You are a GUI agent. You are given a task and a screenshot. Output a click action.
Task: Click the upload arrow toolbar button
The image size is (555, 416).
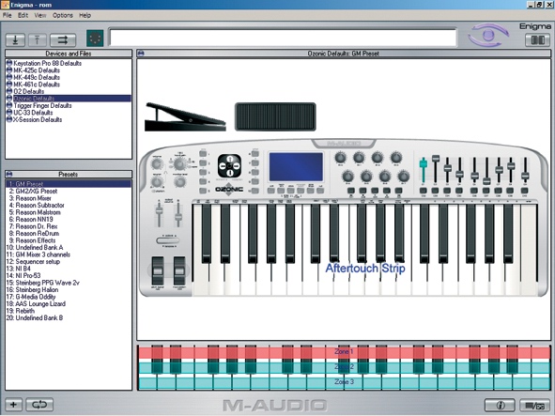[38, 40]
